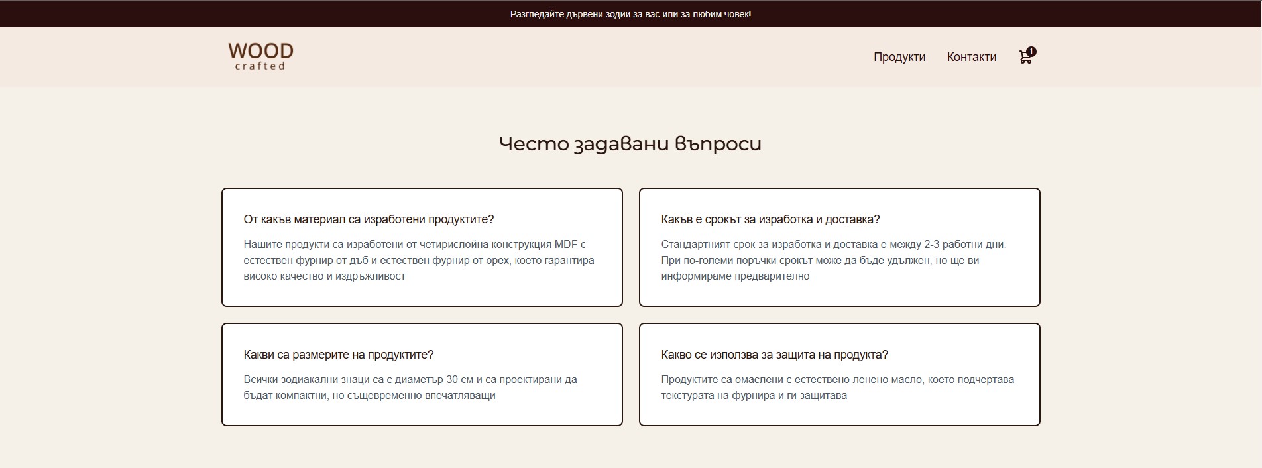Click the question 'От какъв материал са изработени продуктите?'
Image resolution: width=1262 pixels, height=468 pixels.
click(369, 219)
